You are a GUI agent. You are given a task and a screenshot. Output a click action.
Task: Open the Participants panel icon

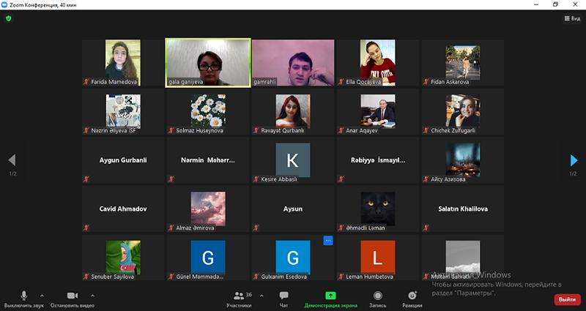tap(239, 296)
